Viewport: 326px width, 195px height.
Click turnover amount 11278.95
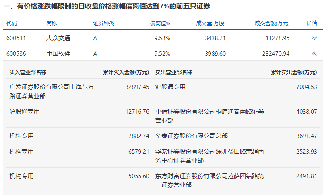click(277, 38)
